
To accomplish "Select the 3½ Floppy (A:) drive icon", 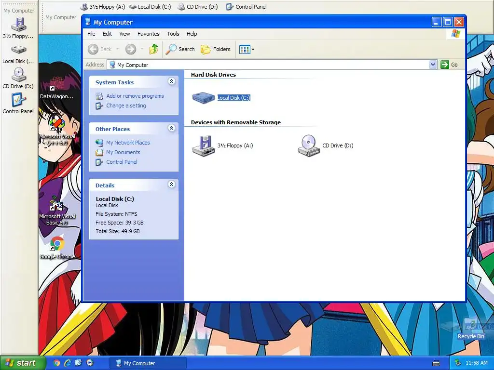I will pos(204,145).
